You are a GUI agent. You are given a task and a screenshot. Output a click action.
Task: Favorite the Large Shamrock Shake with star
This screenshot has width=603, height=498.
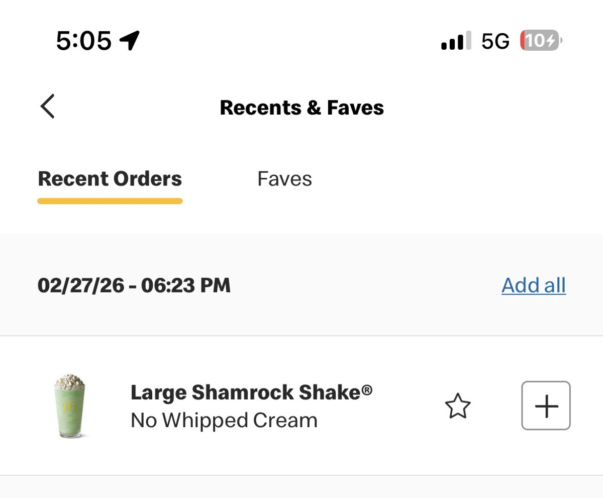(x=458, y=406)
